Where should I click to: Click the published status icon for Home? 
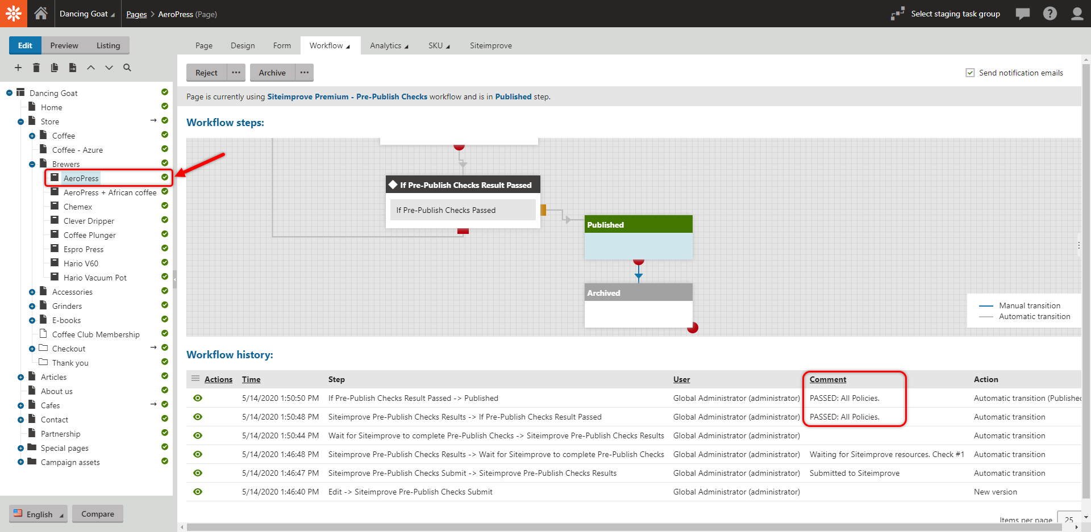point(165,106)
